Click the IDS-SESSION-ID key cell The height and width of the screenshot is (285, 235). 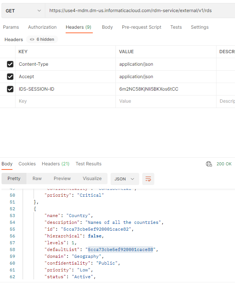pyautogui.click(x=65, y=89)
